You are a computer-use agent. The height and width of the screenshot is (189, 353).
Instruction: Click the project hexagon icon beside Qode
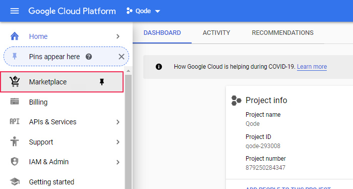point(129,11)
